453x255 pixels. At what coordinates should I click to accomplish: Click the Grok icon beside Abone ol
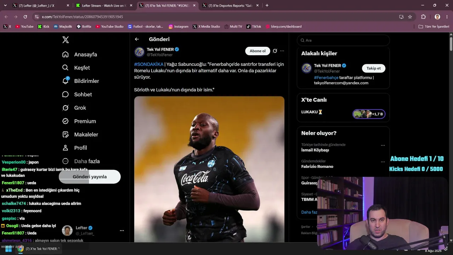pyautogui.click(x=275, y=51)
